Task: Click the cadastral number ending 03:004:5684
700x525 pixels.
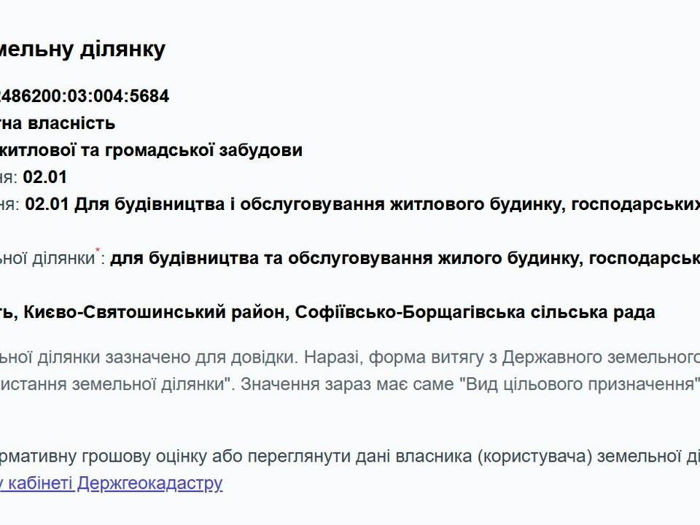Action: (x=85, y=96)
